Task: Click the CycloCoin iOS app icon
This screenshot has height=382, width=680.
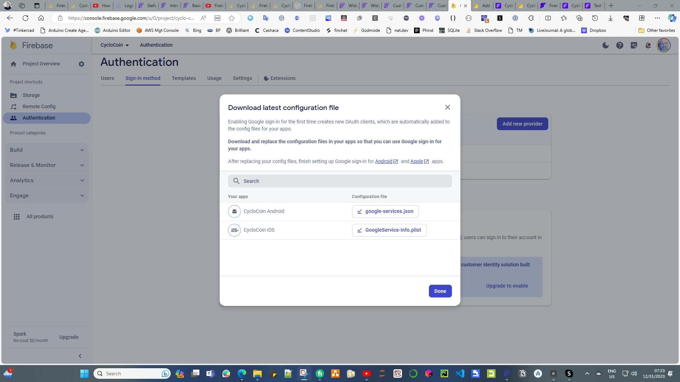Action: 234,230
